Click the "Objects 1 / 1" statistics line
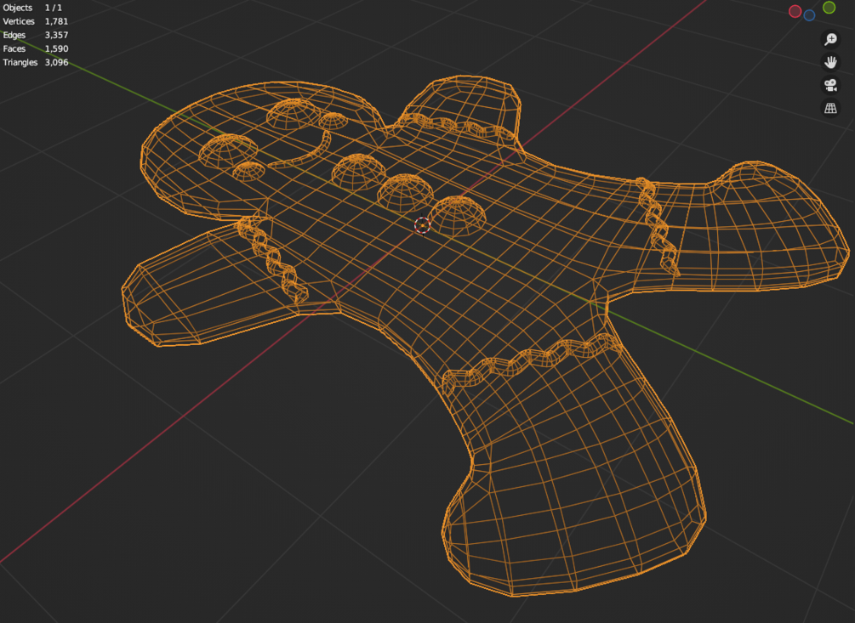 (x=32, y=8)
